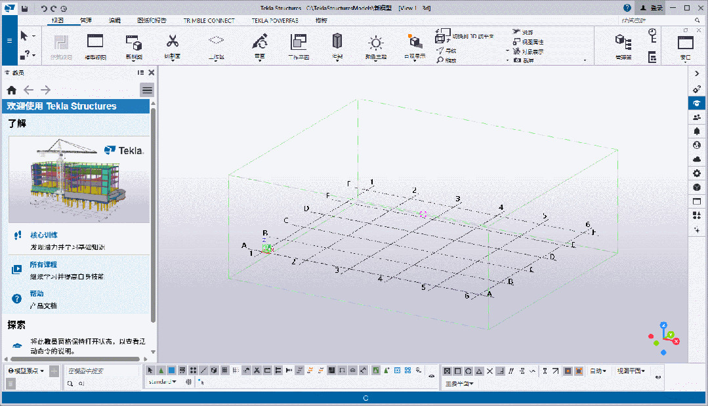Toggle the triangle snap switch

tap(479, 371)
